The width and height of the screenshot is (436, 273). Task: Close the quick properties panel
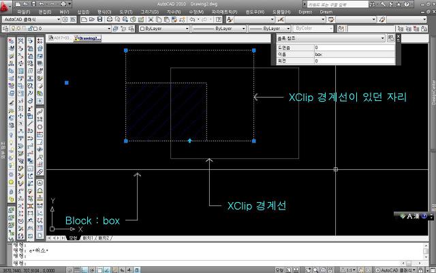point(398,36)
